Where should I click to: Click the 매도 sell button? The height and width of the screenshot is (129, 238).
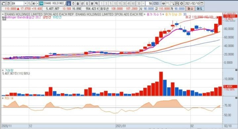199,9
